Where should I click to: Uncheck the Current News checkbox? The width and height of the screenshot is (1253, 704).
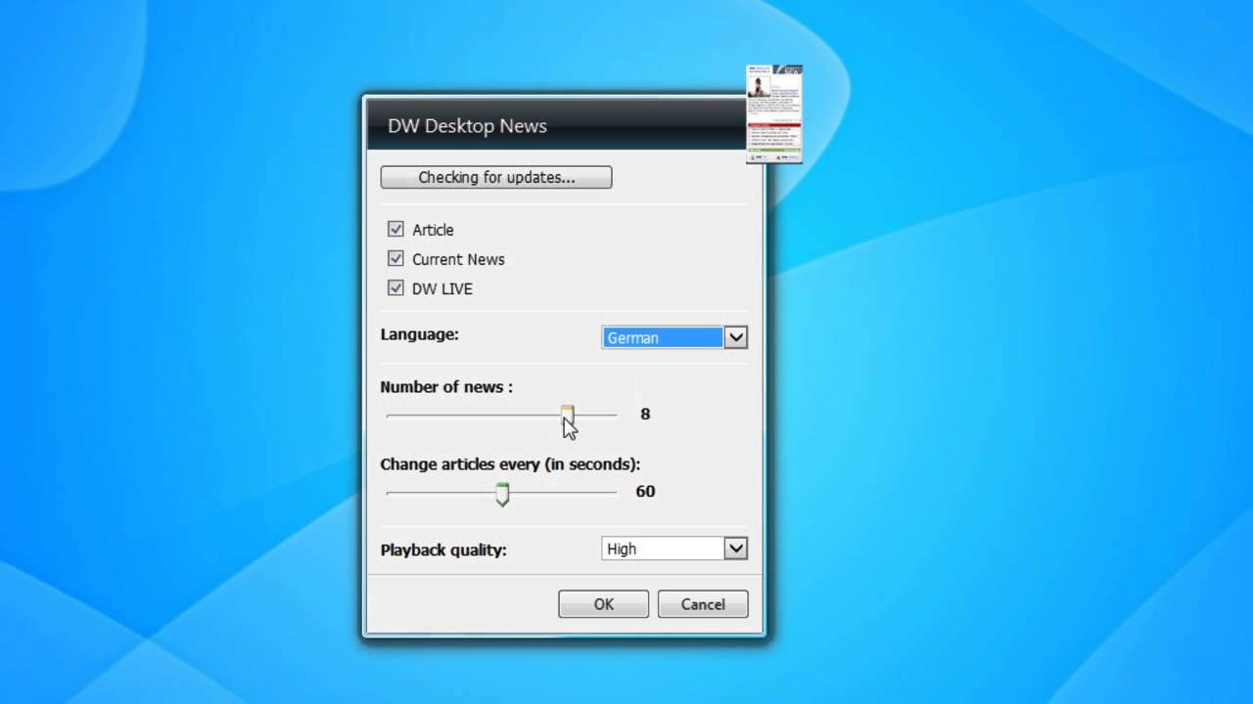tap(395, 258)
